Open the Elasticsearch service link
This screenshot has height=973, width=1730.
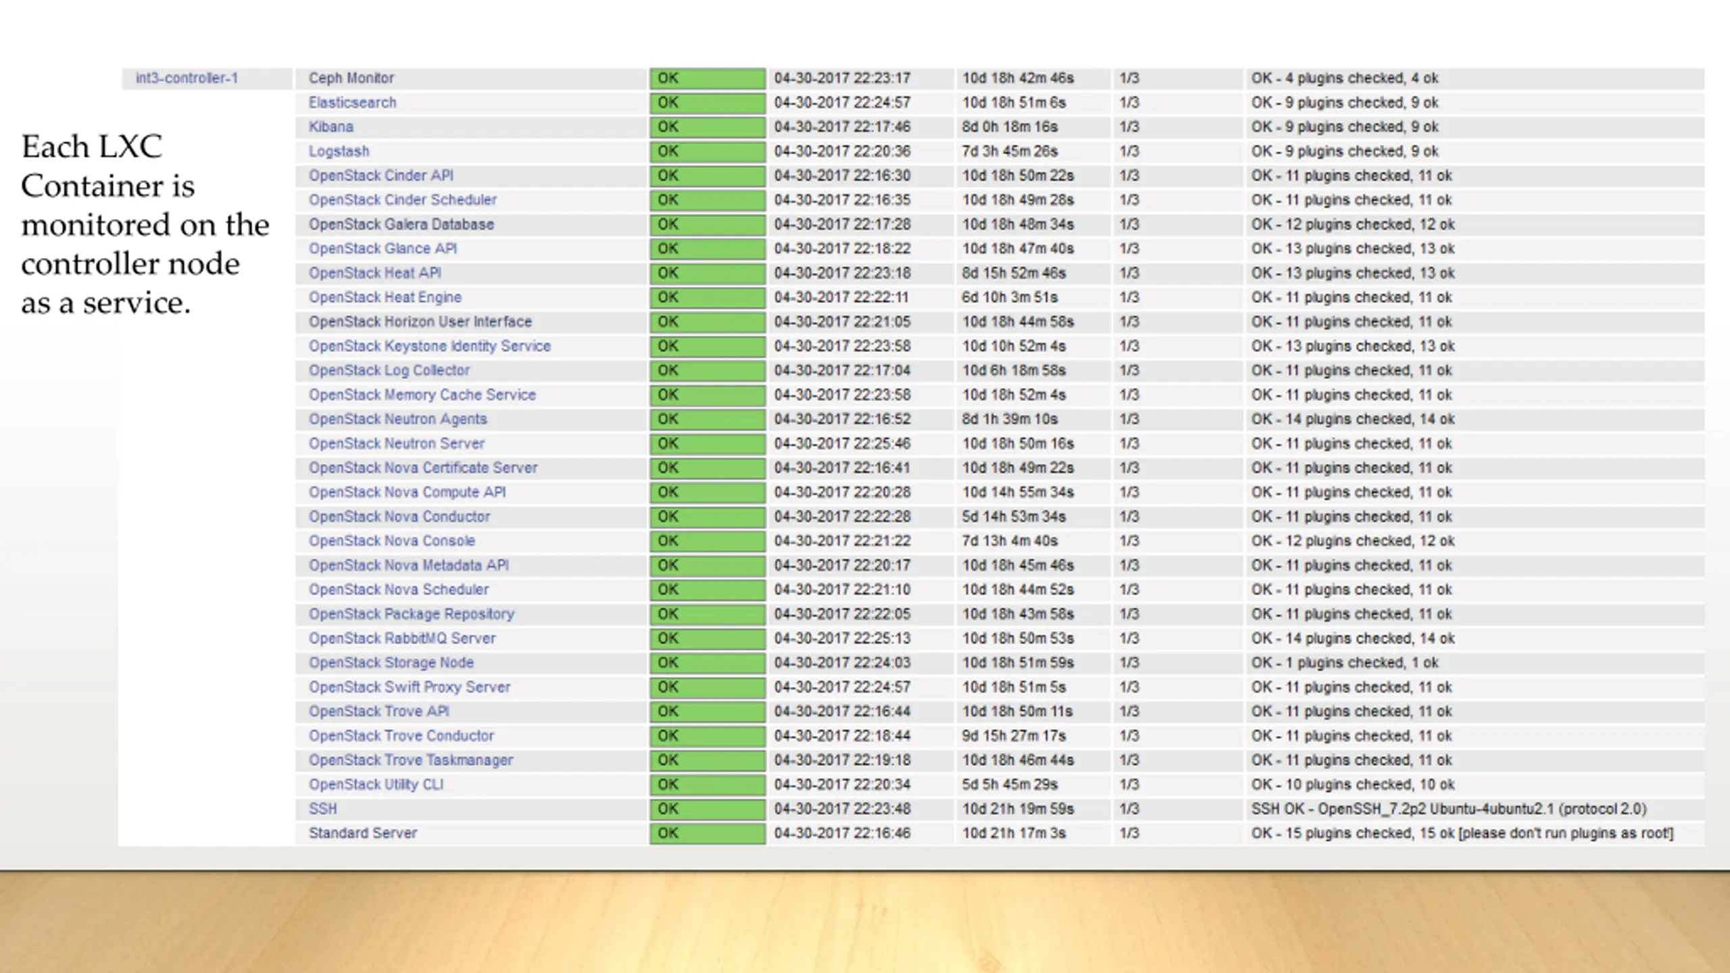click(x=352, y=103)
